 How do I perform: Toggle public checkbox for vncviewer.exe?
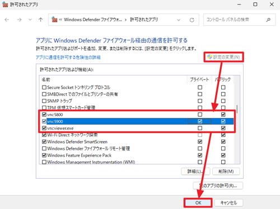point(223,128)
